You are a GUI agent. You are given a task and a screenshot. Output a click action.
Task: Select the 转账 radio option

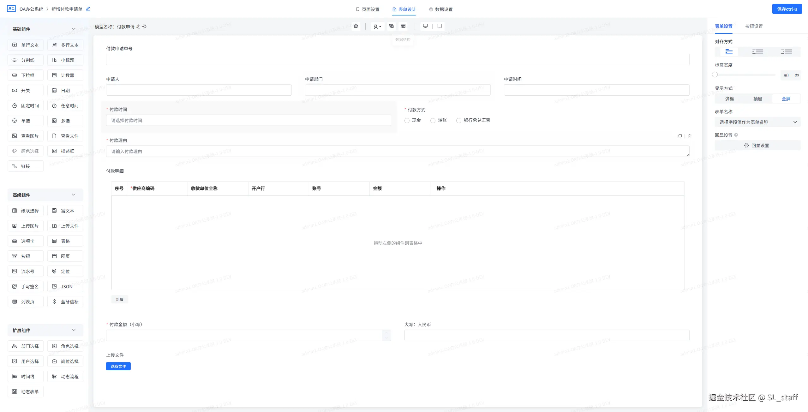(433, 121)
